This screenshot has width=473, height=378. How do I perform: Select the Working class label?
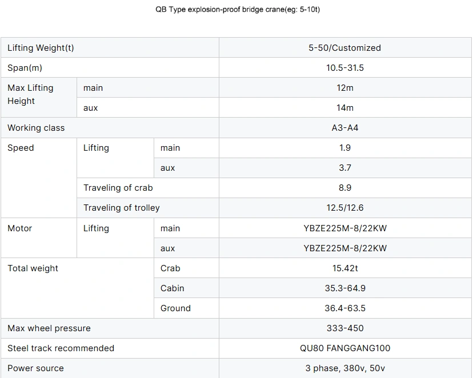36,128
